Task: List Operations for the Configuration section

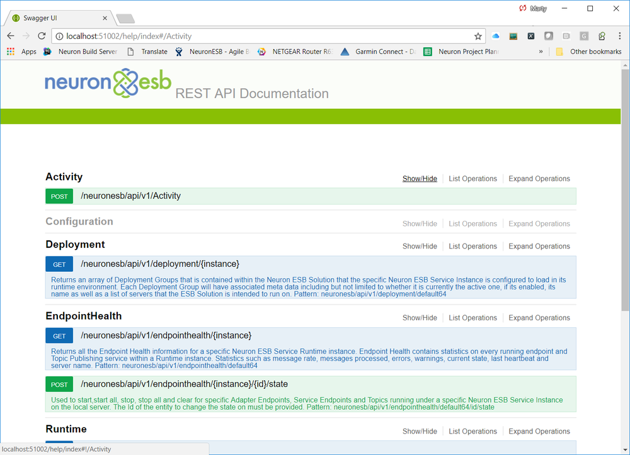Action: (x=473, y=223)
